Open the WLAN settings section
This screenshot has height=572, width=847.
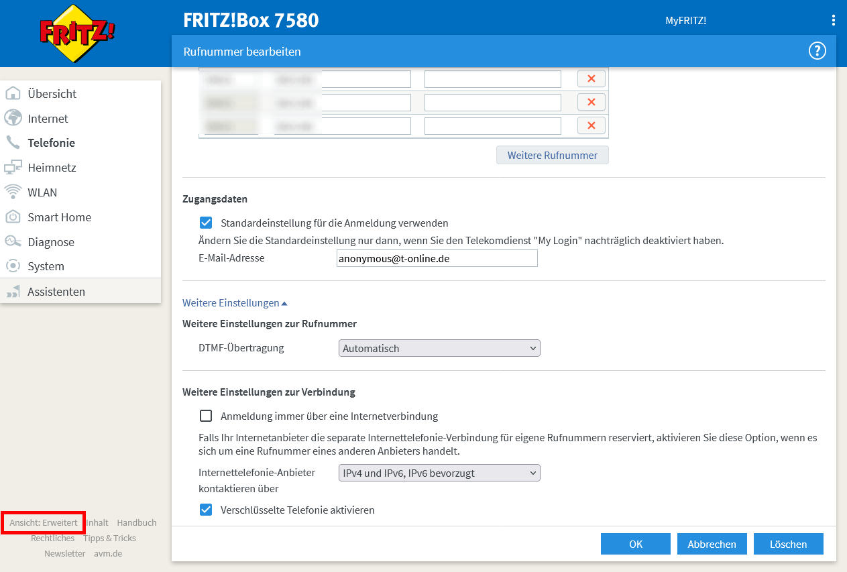(x=42, y=192)
